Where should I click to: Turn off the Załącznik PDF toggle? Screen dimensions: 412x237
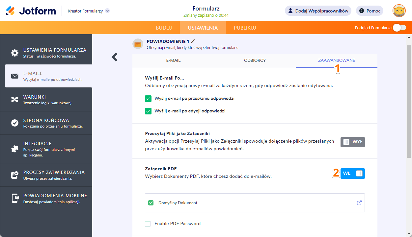click(352, 173)
